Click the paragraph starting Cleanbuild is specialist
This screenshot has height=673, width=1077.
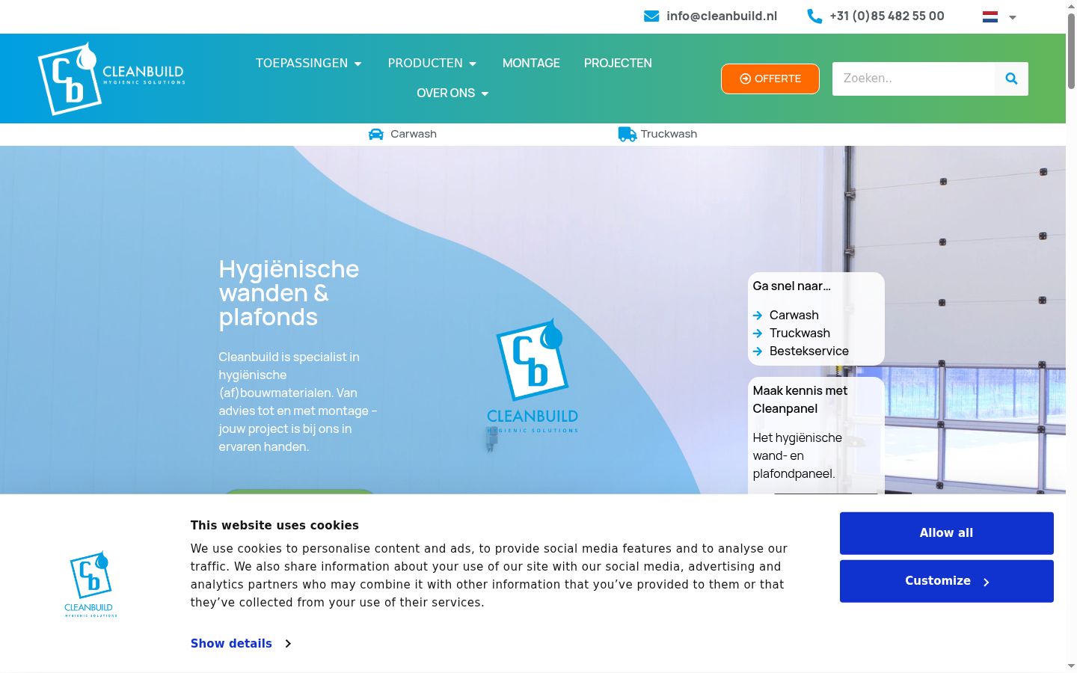(298, 402)
